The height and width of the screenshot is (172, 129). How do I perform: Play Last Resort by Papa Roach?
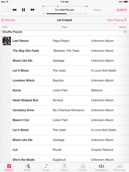point(66,41)
